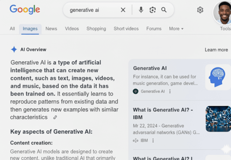Screen dimensions: 231x160
Task: Open settings gear icon
Action: tap(200, 10)
